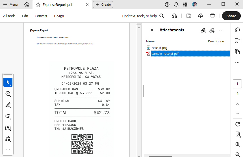Click the TOTAL $42.73 line on receipt

(x=82, y=113)
